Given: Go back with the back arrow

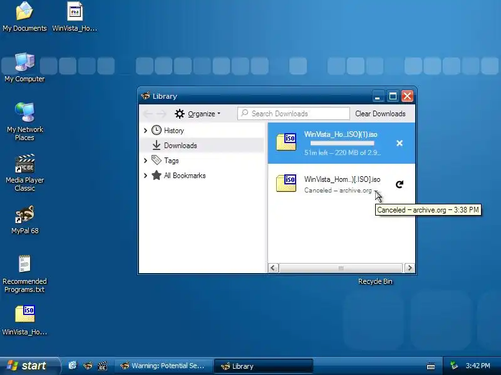Looking at the screenshot, I should [x=148, y=114].
